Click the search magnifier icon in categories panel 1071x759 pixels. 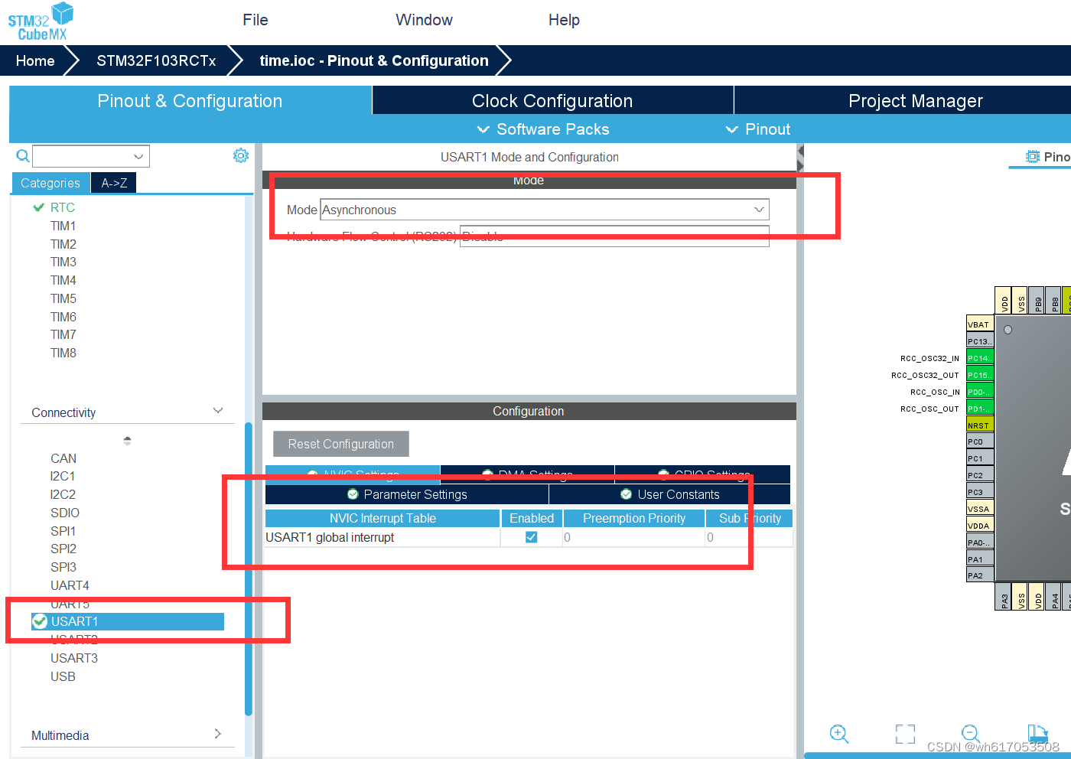tap(23, 156)
